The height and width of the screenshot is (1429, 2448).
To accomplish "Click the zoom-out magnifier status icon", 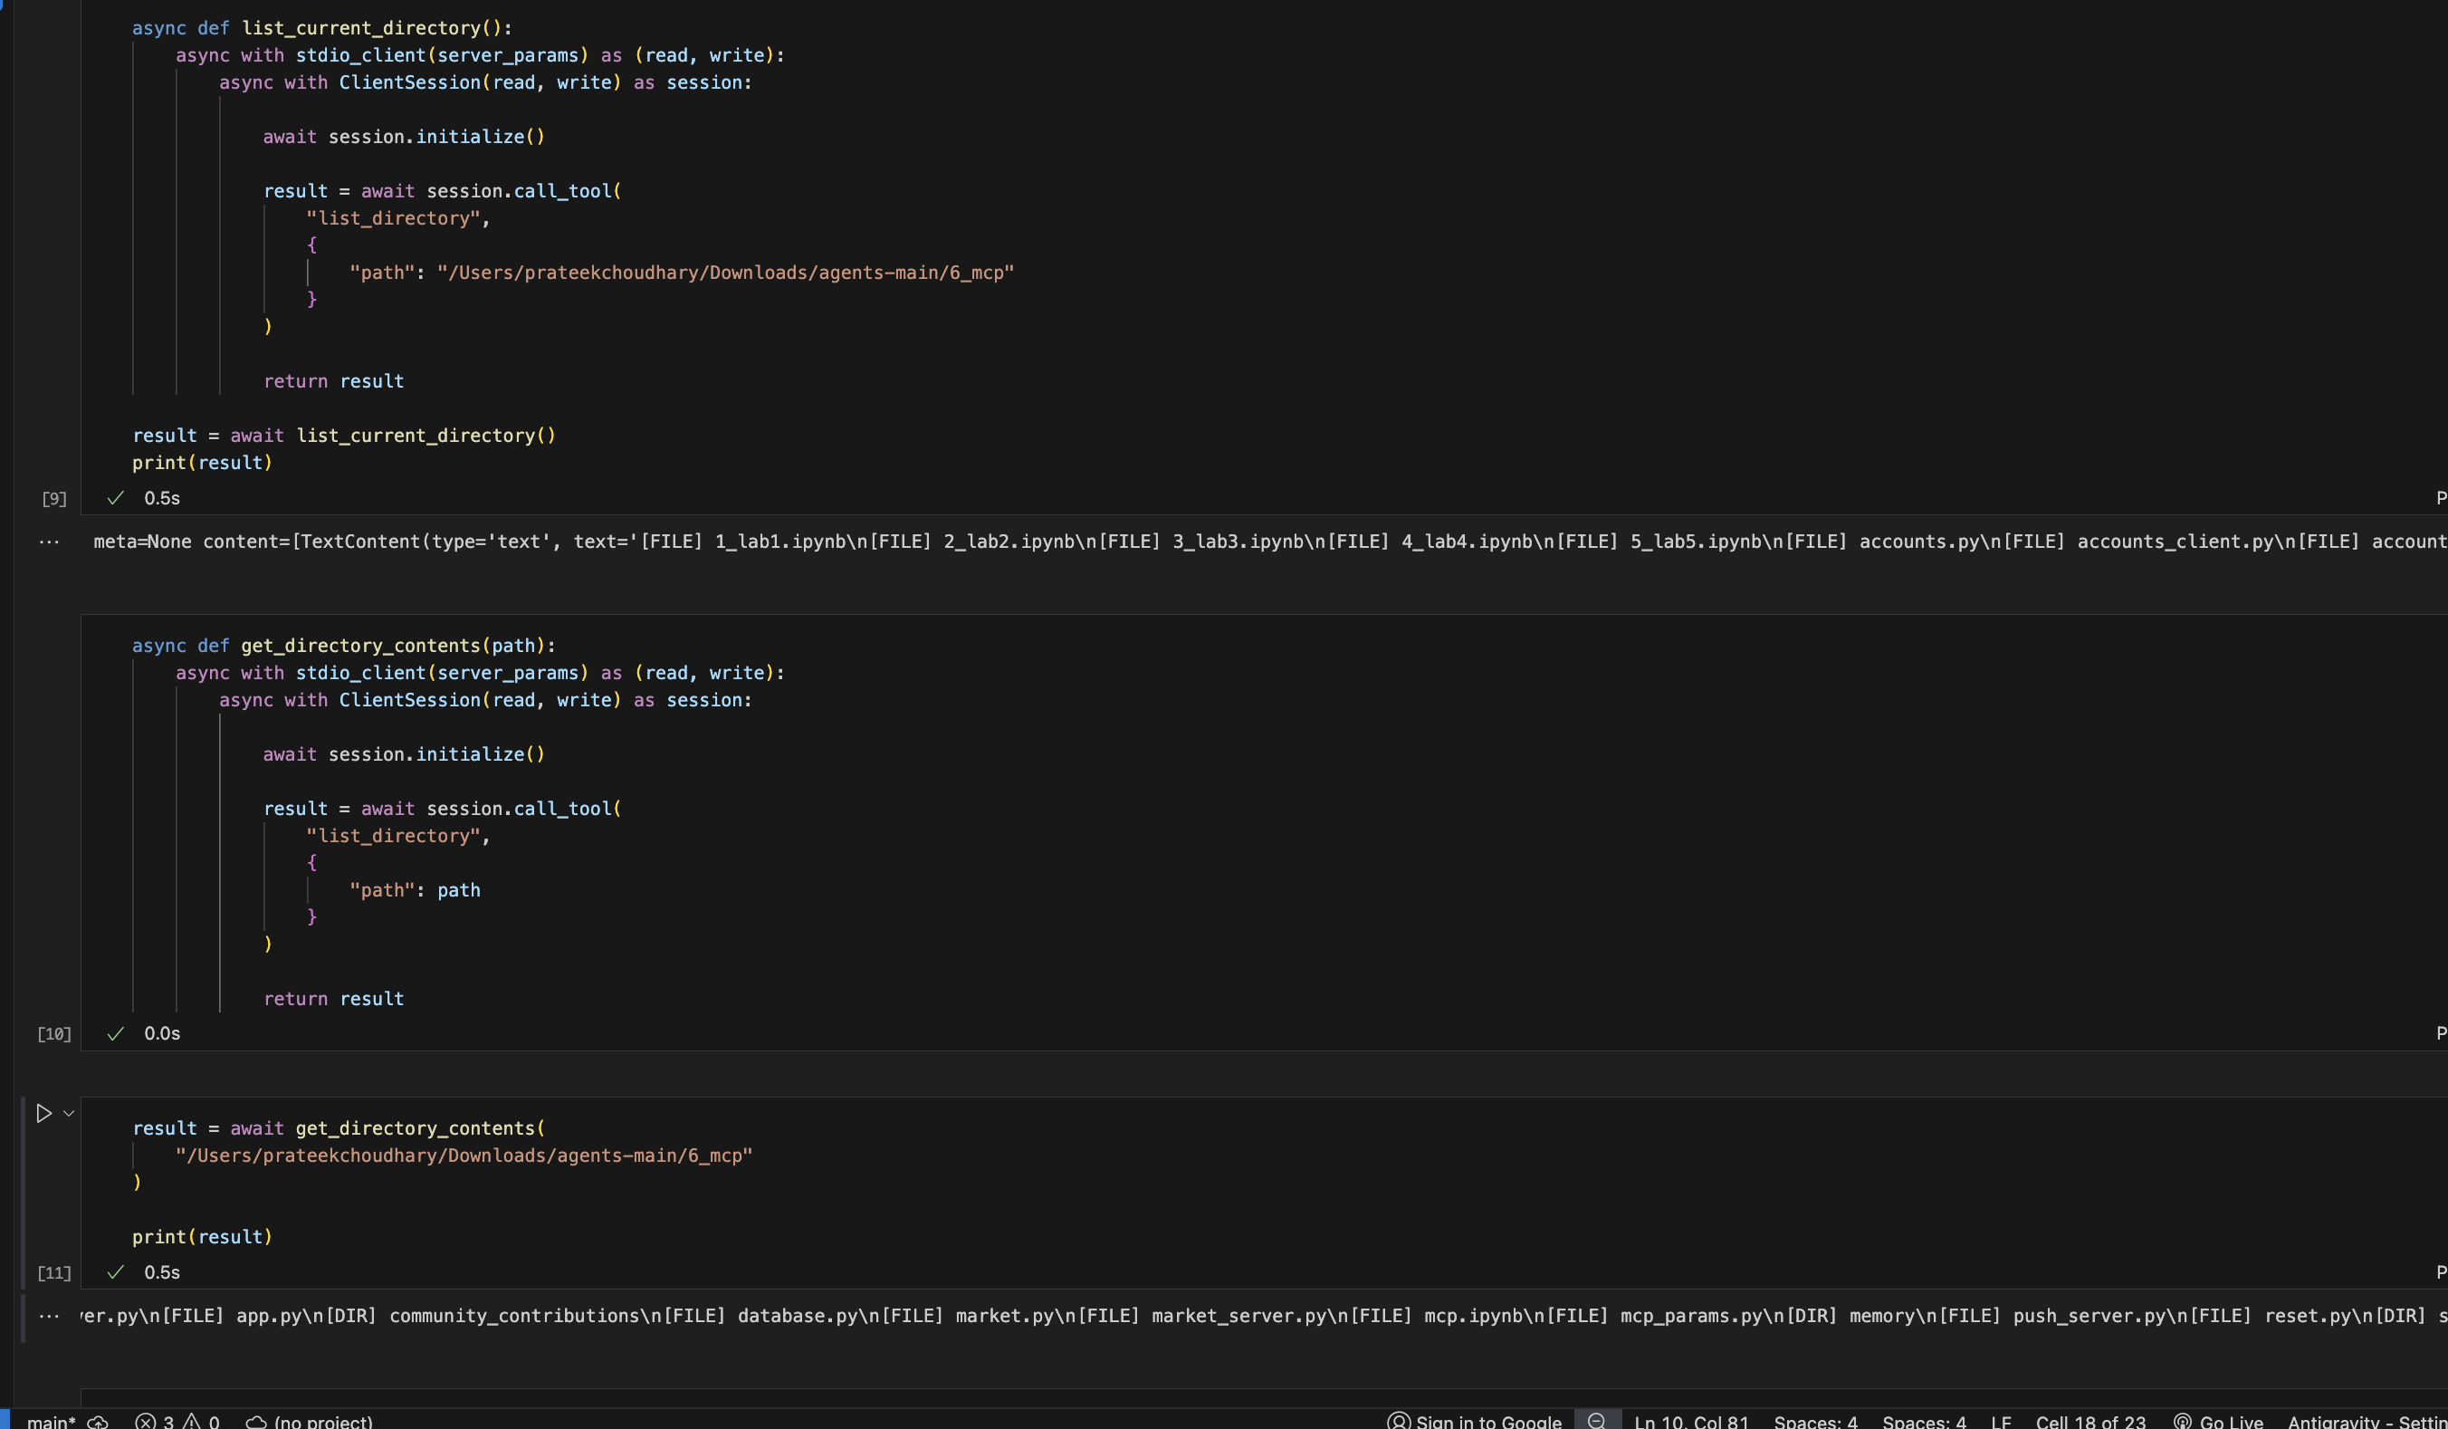I will (x=1597, y=1421).
